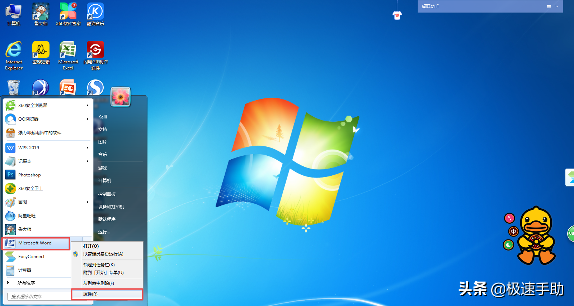The image size is (574, 306).
Task: Open 360软件管家 desktop shortcut
Action: point(68,14)
